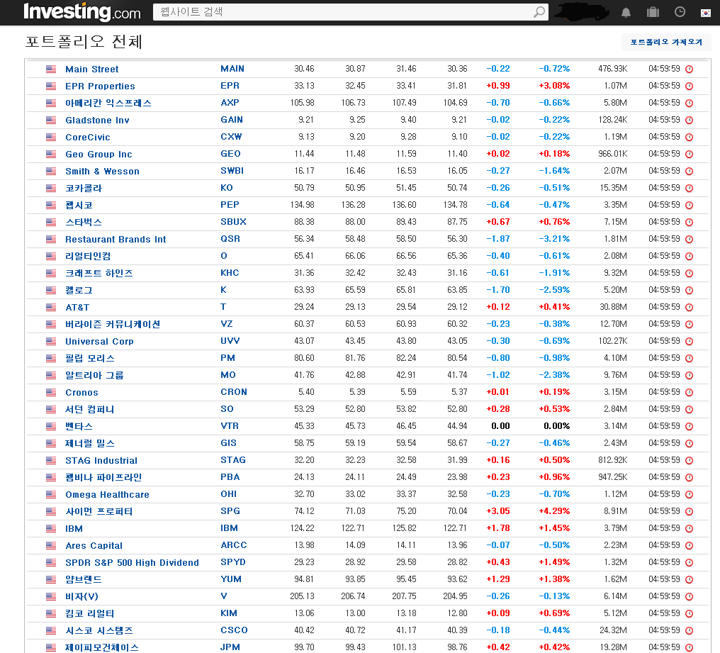Click the US flag beside Universal Corp
720x653 pixels.
51,341
